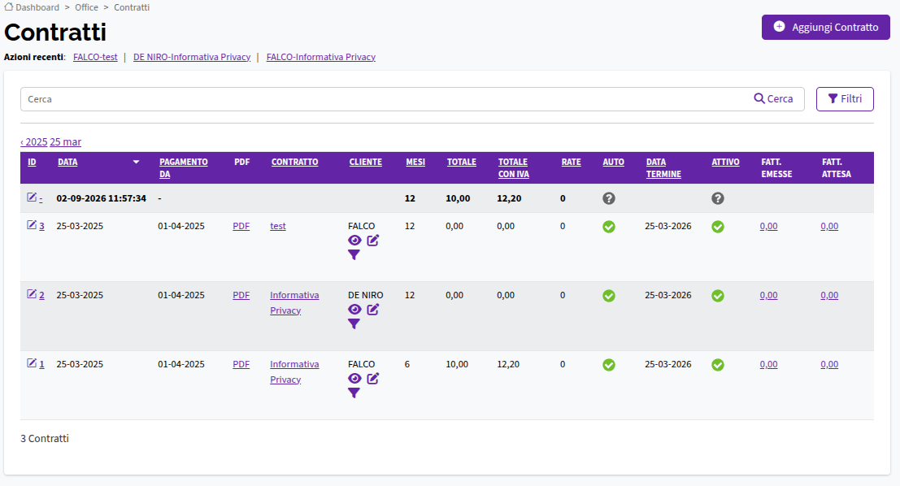Sort the table by Cliente column

point(366,162)
